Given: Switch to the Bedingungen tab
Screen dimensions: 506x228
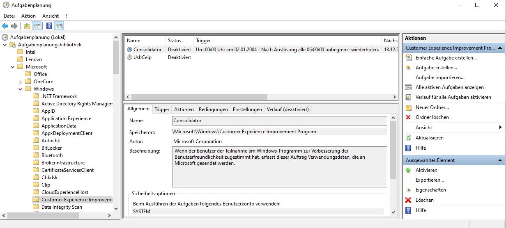Looking at the screenshot, I should [213, 109].
